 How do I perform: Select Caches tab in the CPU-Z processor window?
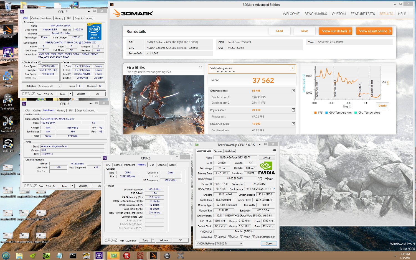[35, 19]
